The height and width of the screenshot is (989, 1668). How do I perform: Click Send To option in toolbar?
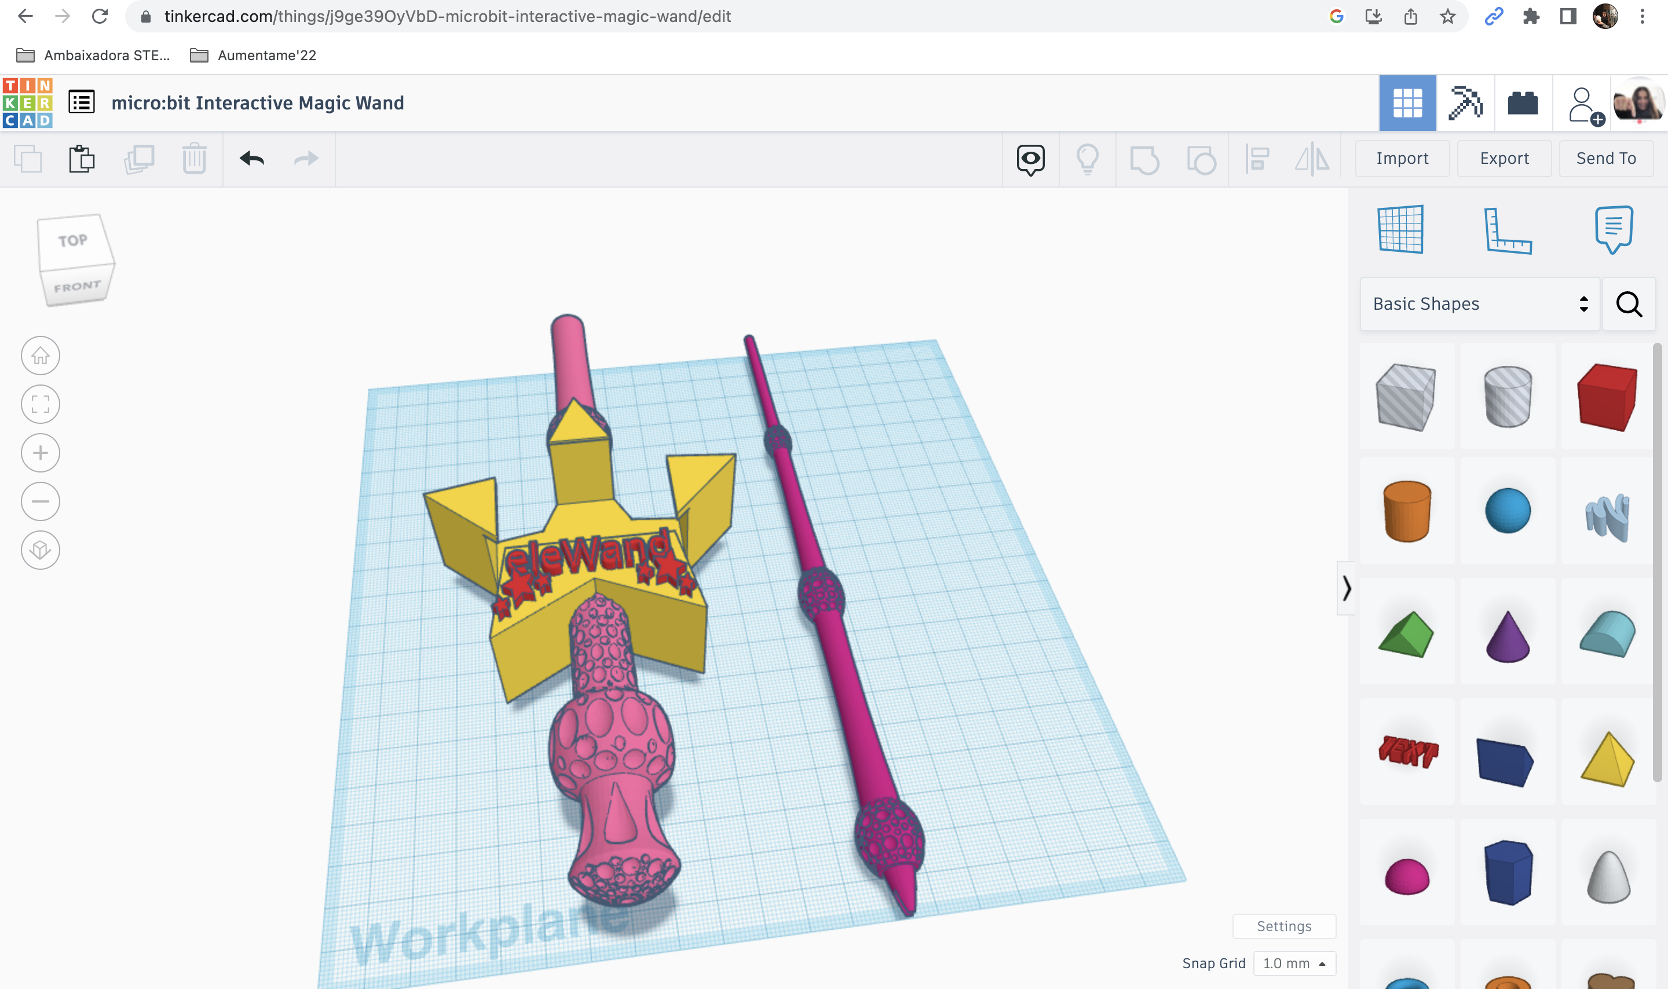pos(1604,157)
